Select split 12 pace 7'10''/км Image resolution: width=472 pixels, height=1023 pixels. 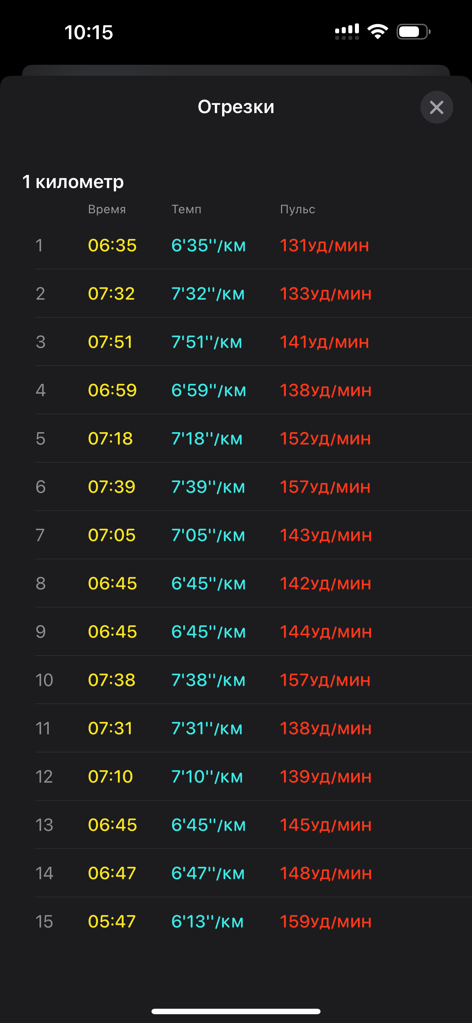click(x=207, y=776)
